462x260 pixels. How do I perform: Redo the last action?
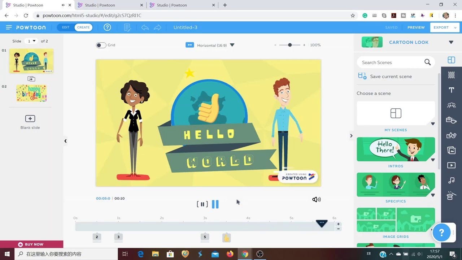pyautogui.click(x=157, y=27)
